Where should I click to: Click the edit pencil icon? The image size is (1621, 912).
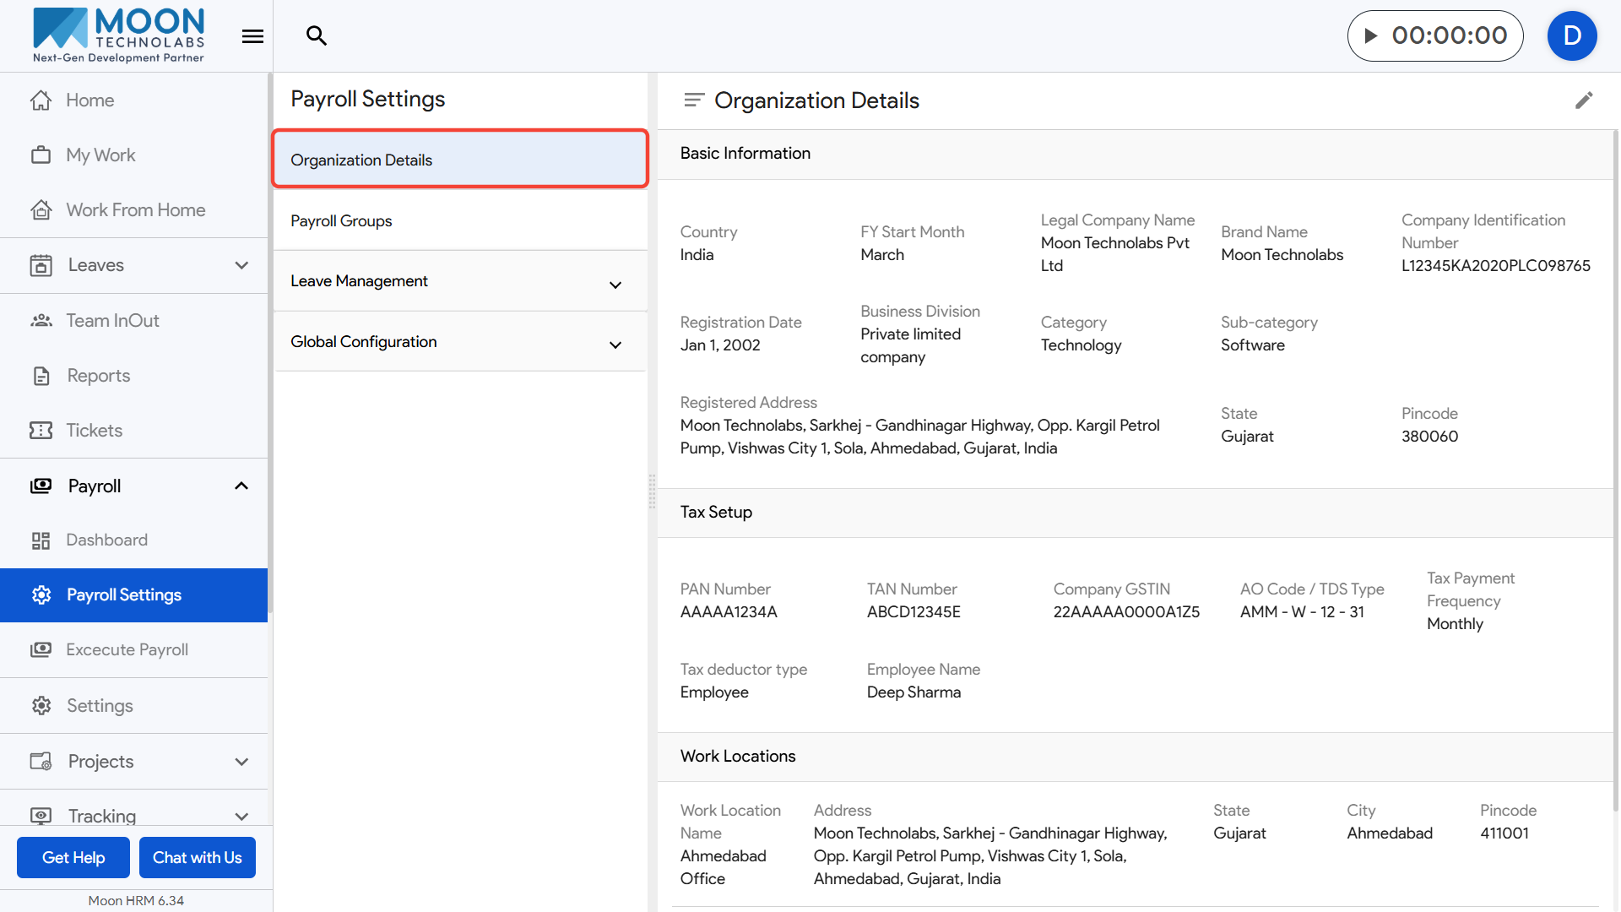pos(1584,100)
